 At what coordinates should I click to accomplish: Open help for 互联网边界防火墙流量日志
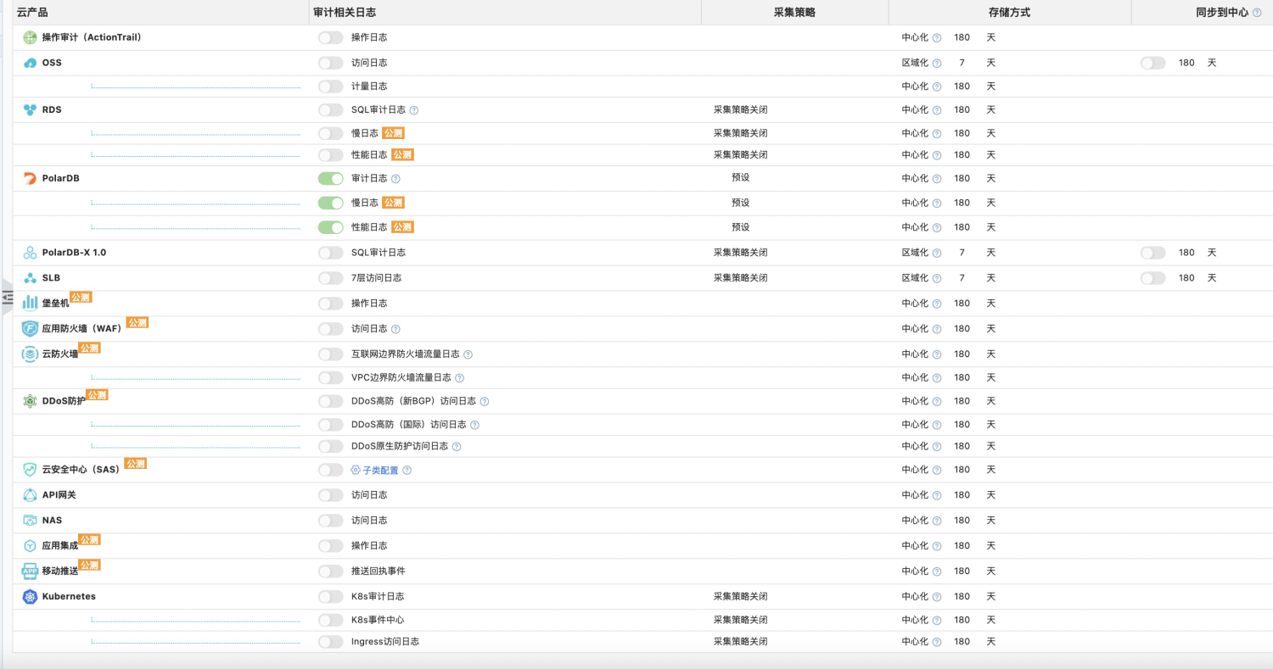click(468, 354)
